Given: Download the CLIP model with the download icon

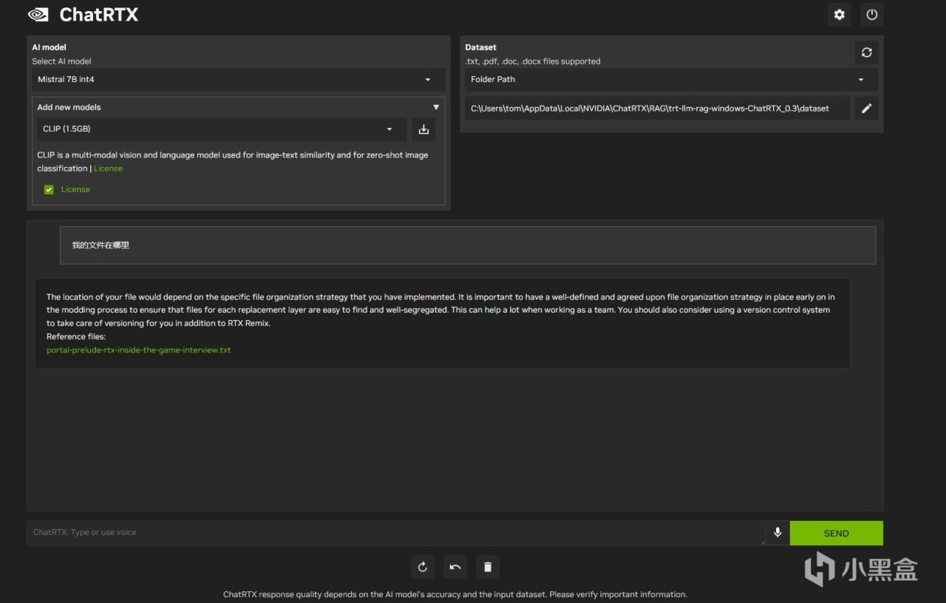Looking at the screenshot, I should tap(423, 129).
